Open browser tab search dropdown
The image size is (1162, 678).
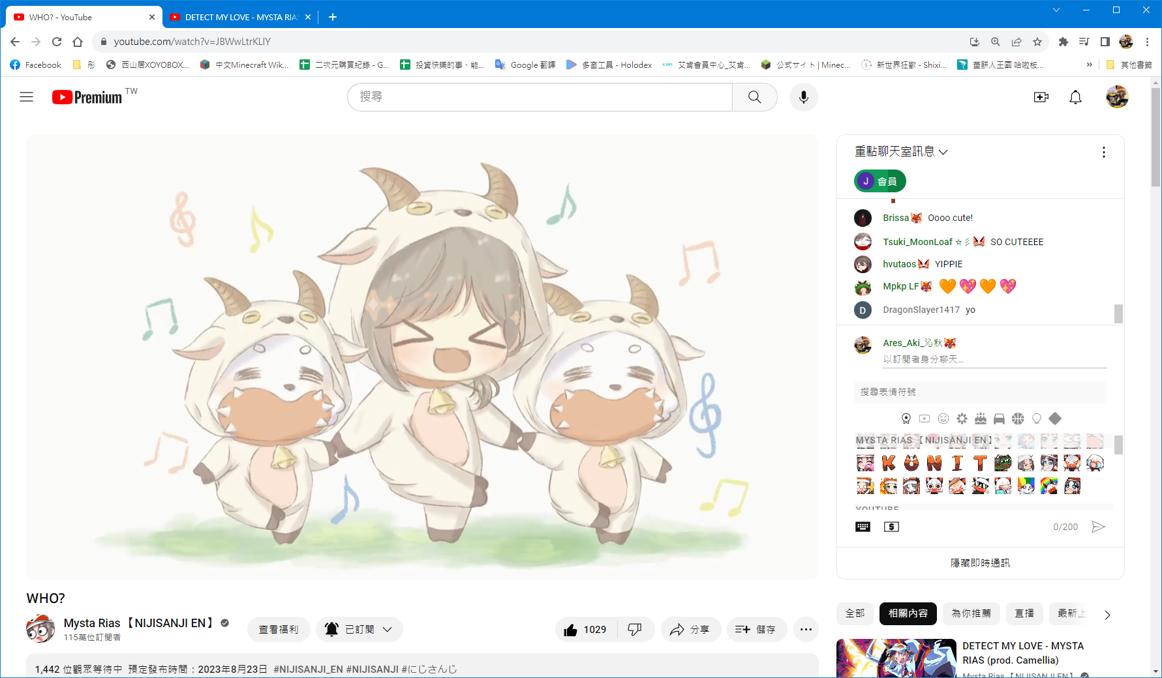point(1056,10)
